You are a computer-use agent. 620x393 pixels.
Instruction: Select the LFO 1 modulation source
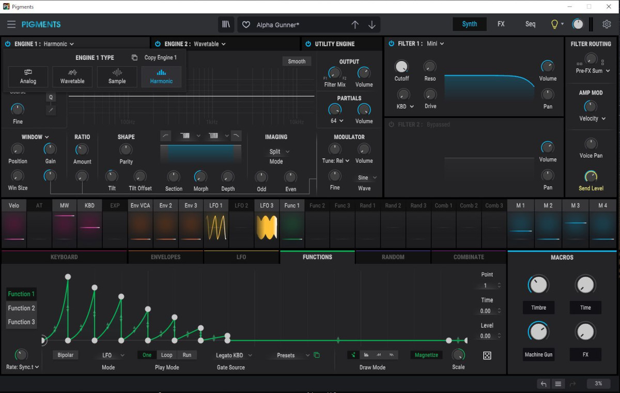coord(216,224)
